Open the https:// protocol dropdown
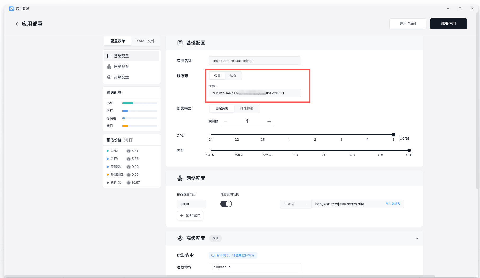 [x=295, y=204]
